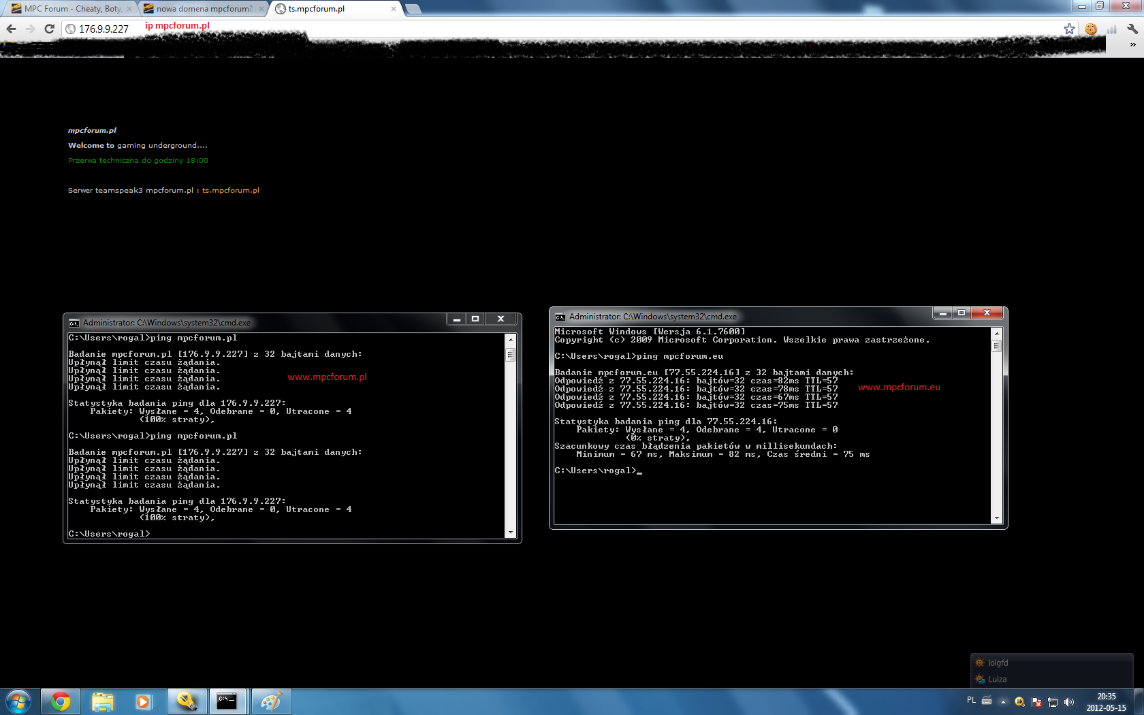Maximize the right cmd.exe window

click(x=962, y=313)
